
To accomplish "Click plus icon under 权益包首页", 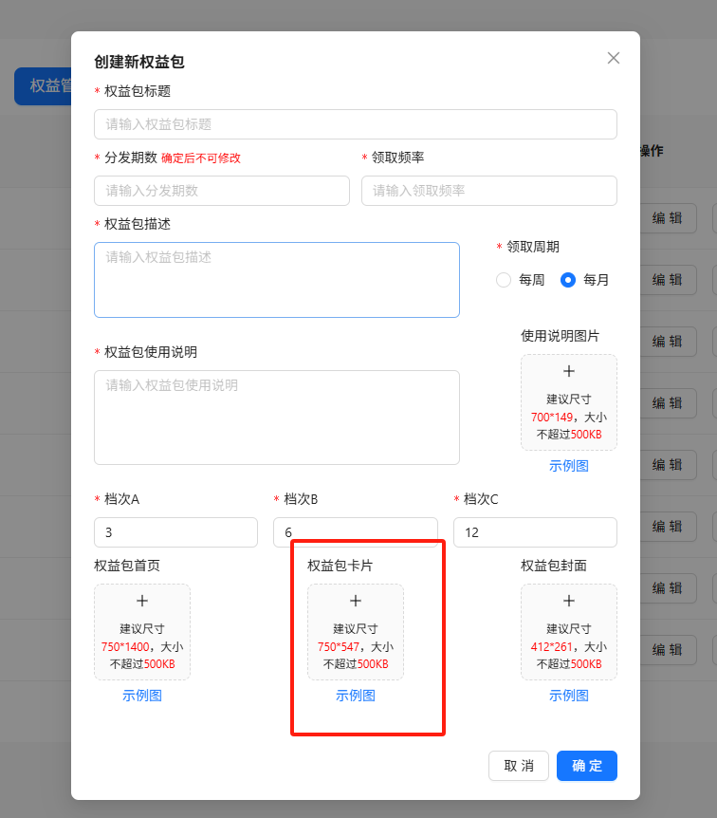I will point(142,601).
